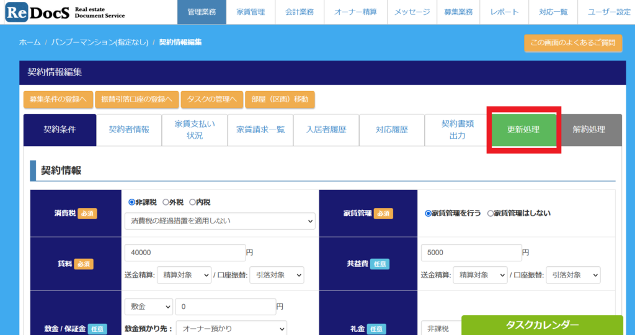635x335 pixels.
Task: Open 共益費 送金精算 dropdown
Action: point(481,275)
